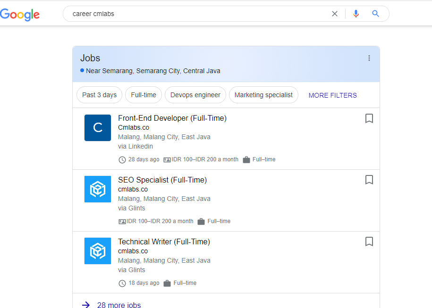Apply the Marketing specialist filter chip
The height and width of the screenshot is (308, 432).
[x=263, y=95]
